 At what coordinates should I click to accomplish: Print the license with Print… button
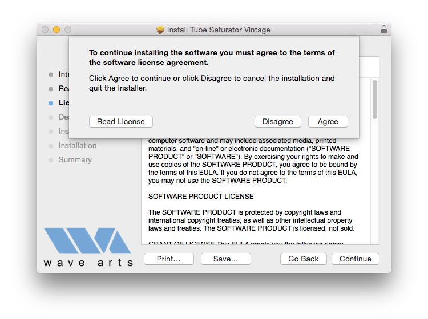coord(169,259)
